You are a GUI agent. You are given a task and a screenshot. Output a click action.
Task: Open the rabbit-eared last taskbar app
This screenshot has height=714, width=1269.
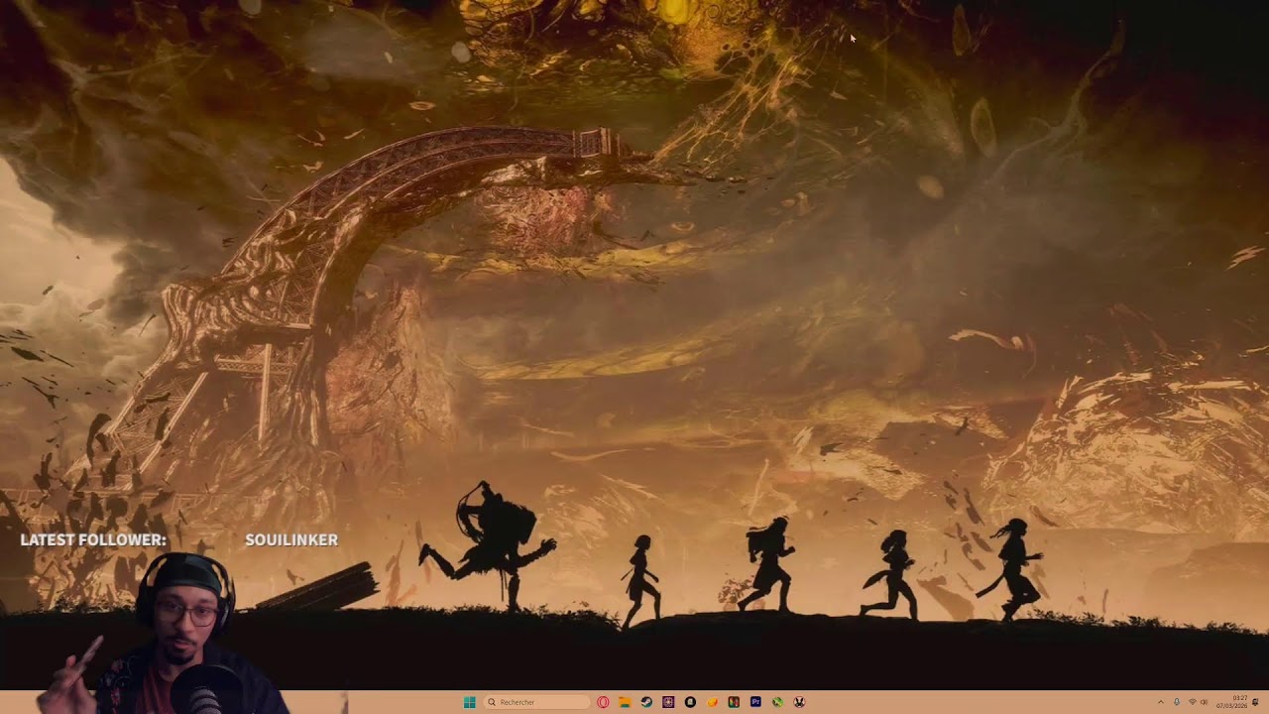click(799, 702)
